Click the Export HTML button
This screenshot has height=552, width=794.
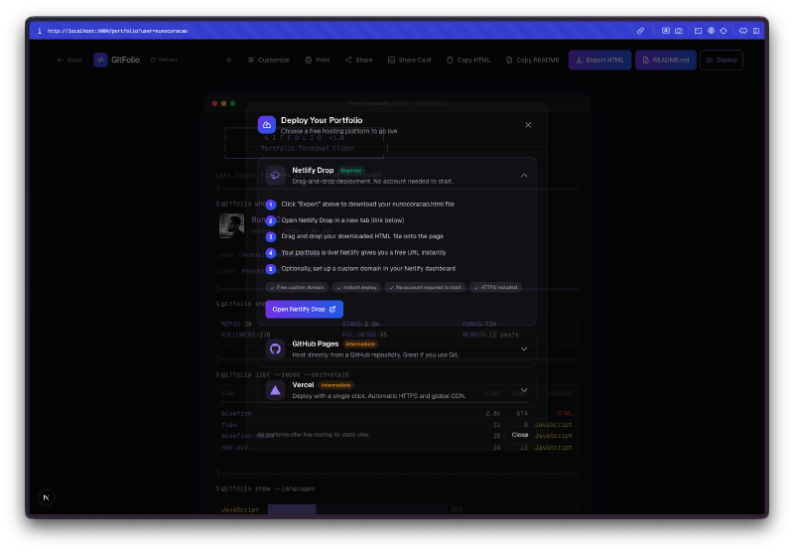coord(599,60)
